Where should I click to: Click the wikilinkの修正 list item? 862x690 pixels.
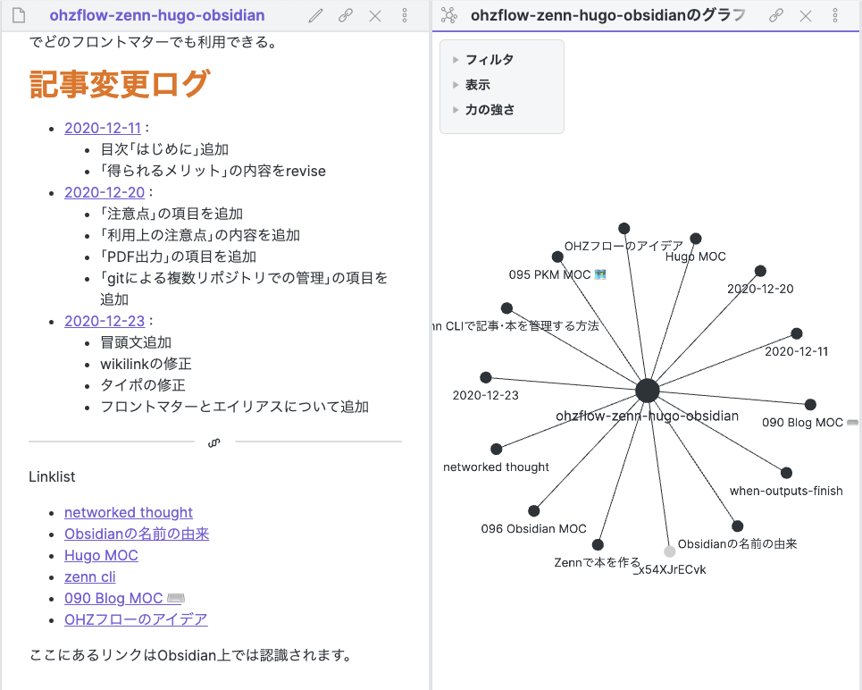(x=146, y=364)
